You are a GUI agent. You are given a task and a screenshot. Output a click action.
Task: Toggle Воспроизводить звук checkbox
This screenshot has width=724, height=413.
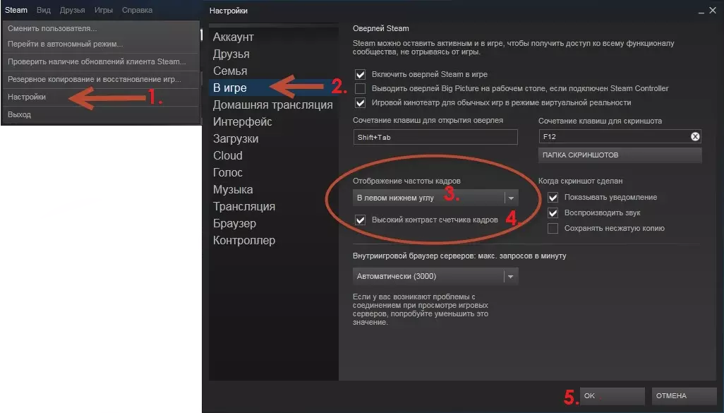tap(553, 213)
